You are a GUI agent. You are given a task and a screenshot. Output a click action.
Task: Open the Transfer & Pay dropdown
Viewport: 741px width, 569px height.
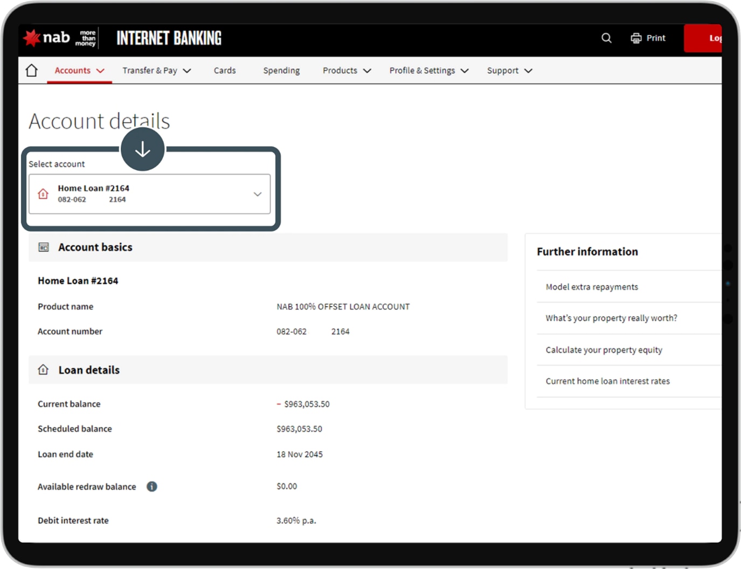pyautogui.click(x=156, y=71)
